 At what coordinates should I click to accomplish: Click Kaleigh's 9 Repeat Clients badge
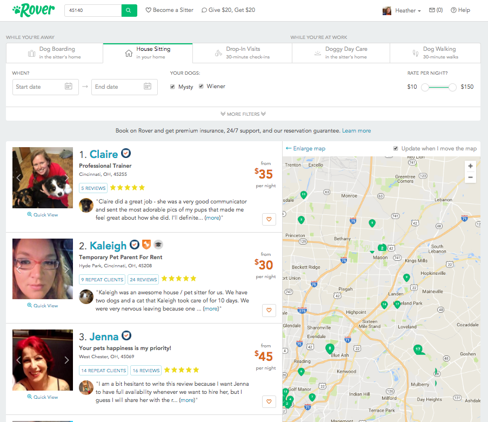[x=102, y=280]
